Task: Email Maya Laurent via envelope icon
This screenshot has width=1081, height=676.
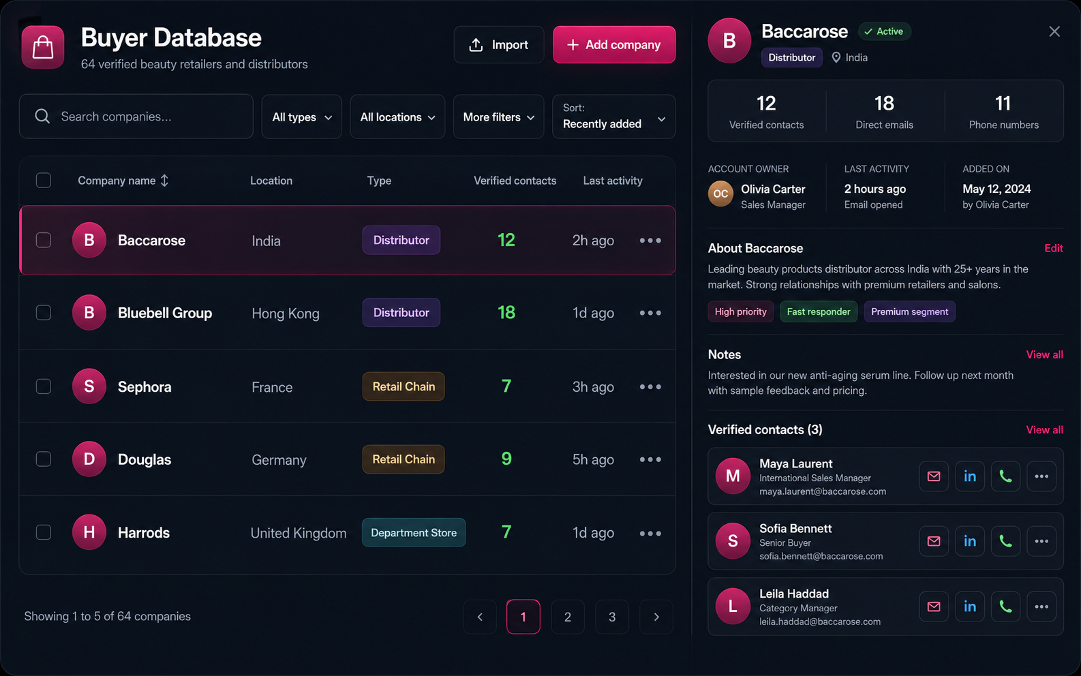Action: [x=934, y=476]
